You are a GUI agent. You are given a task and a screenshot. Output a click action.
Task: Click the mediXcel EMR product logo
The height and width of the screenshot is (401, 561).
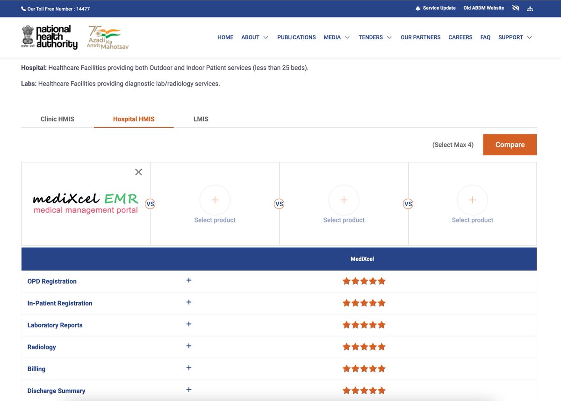pyautogui.click(x=86, y=204)
